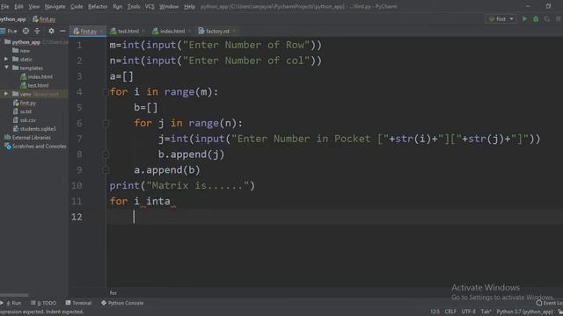Collapse all via the Project panel collapse icon
Image resolution: width=563 pixels, height=316 pixels.
click(x=37, y=32)
